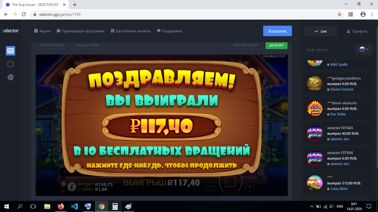Reload the page
Viewport: 378px width, 212px height.
tap(24, 14)
